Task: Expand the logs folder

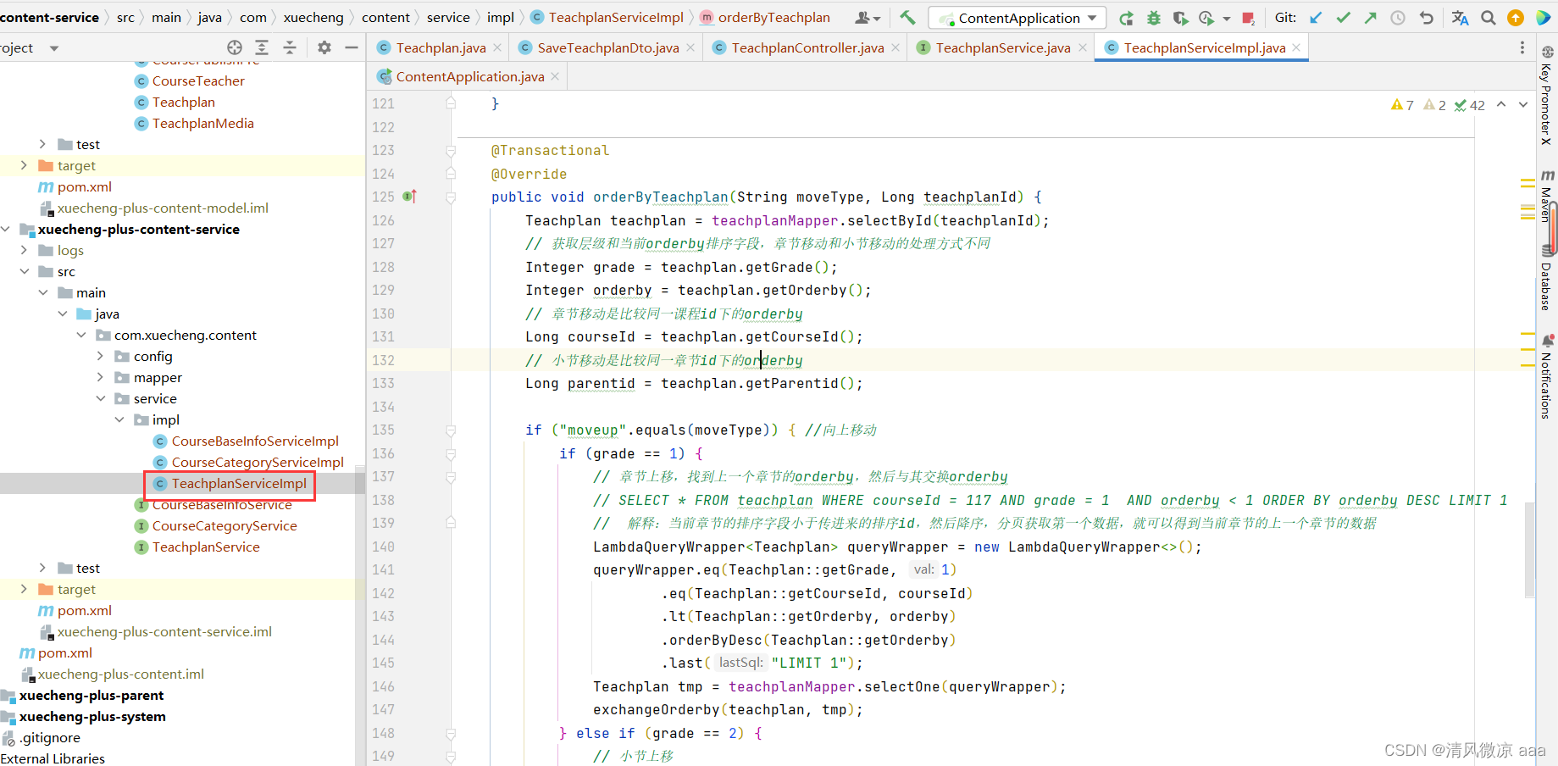Action: pos(24,251)
